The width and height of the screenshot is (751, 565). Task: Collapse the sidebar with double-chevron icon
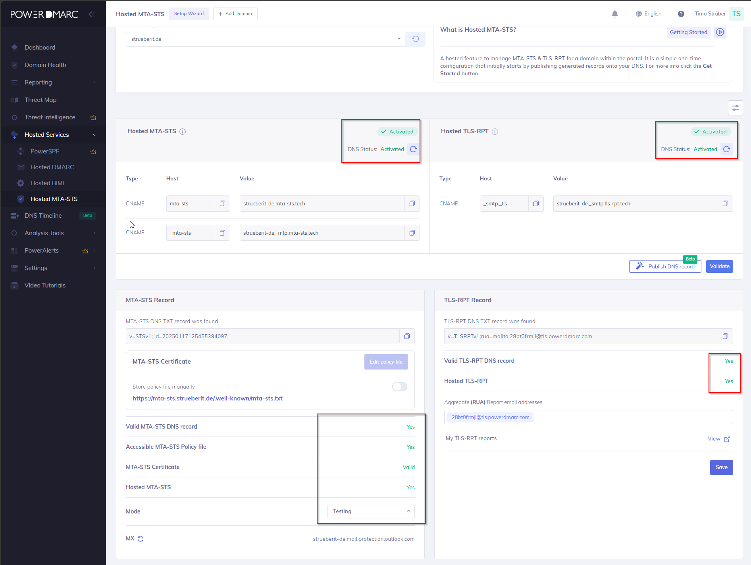point(92,14)
